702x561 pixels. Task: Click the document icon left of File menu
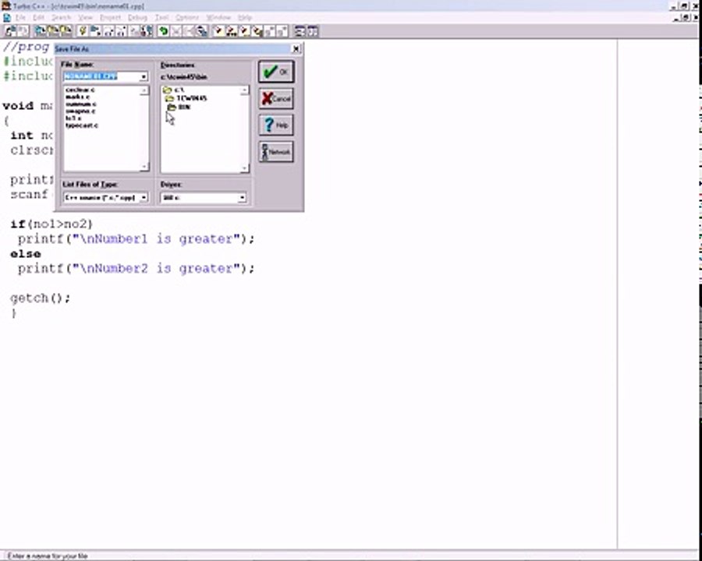click(7, 17)
